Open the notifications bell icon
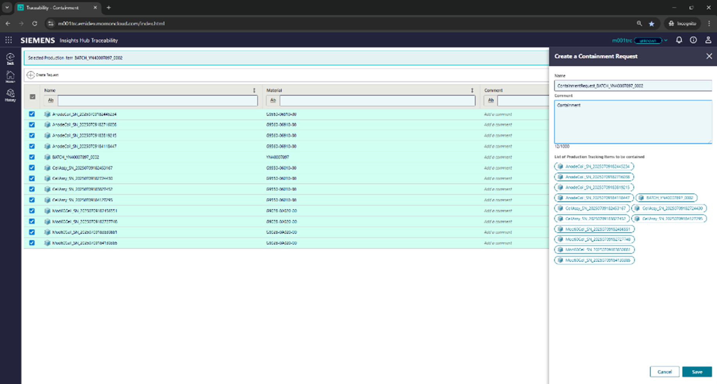Viewport: 717px width, 384px height. (679, 40)
